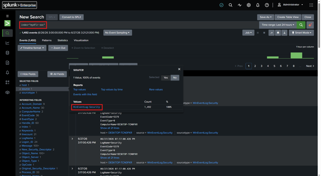Open the Job dropdown menu
321x176 pixels.
coord(248,33)
